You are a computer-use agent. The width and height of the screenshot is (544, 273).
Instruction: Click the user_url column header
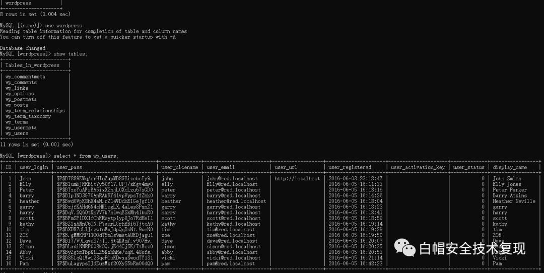286,167
